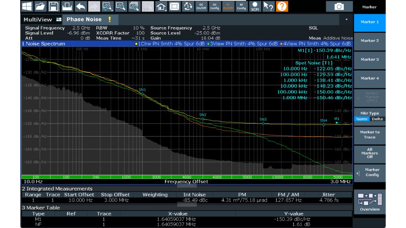
Task: Take a screenshot with the camera icon
Action: tap(339, 6)
